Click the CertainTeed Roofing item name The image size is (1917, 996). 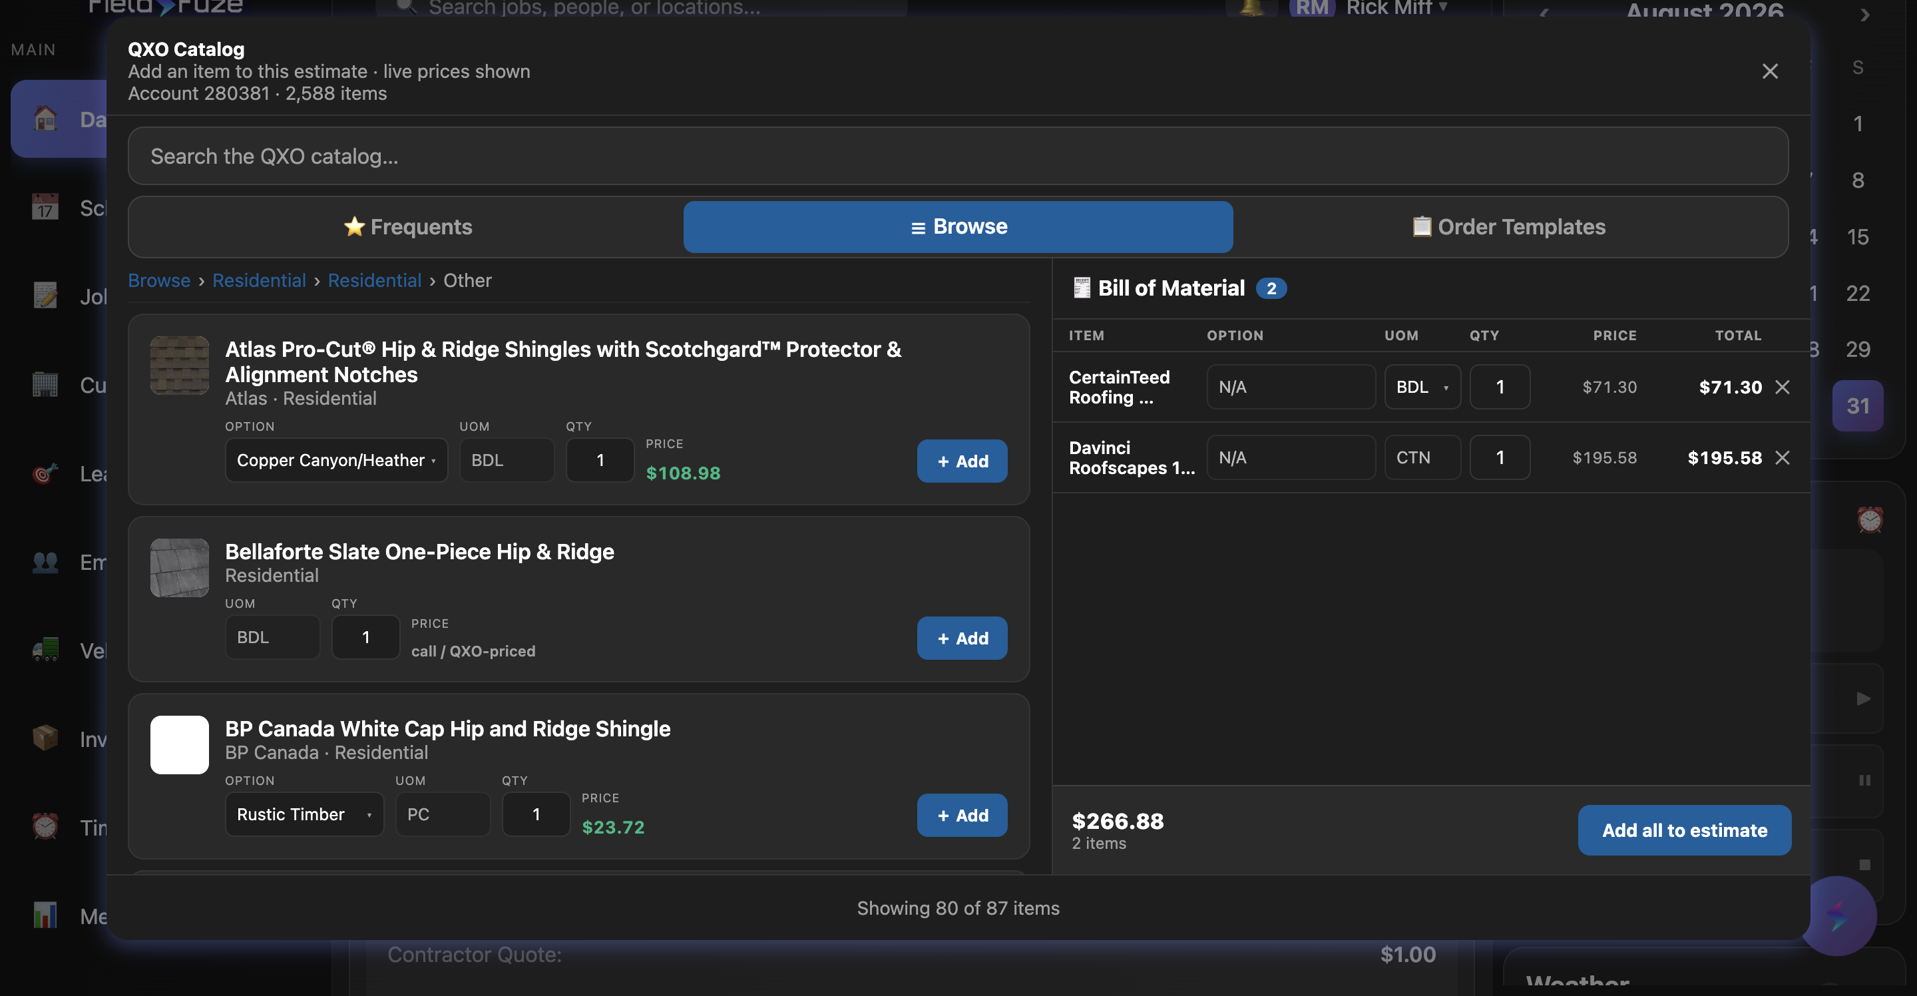[x=1119, y=387]
